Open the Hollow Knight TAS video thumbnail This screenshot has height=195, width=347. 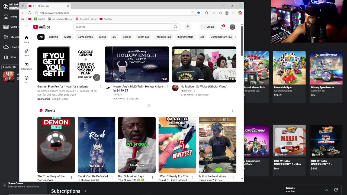(137, 64)
